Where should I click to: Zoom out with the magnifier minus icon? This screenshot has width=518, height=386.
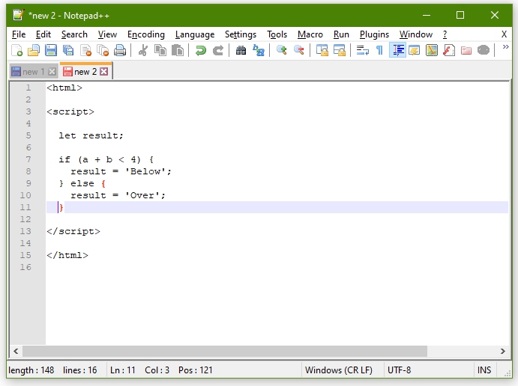(x=298, y=50)
